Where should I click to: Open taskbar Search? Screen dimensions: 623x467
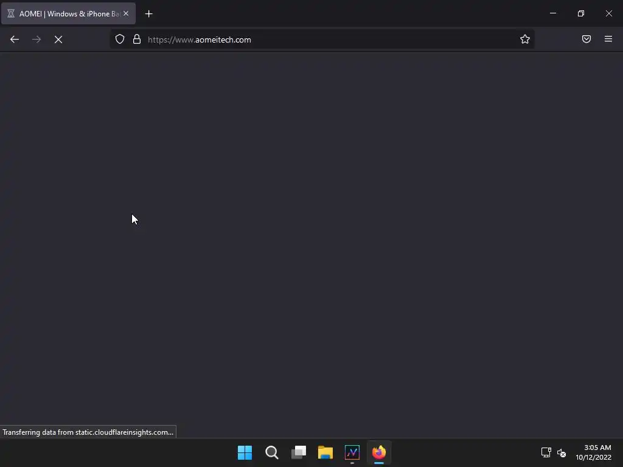[272, 452]
